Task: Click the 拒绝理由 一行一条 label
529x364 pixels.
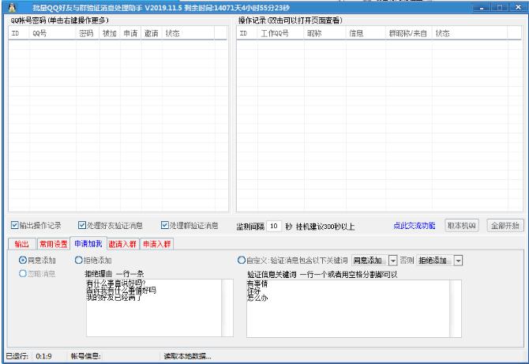Action: [114, 274]
